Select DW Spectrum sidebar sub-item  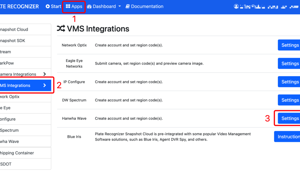coord(9,130)
